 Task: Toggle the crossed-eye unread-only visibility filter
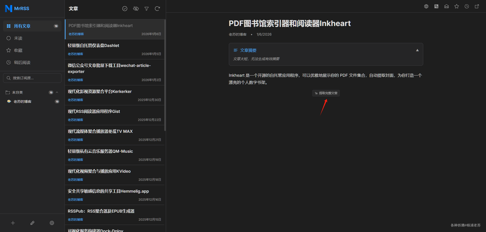[x=136, y=9]
